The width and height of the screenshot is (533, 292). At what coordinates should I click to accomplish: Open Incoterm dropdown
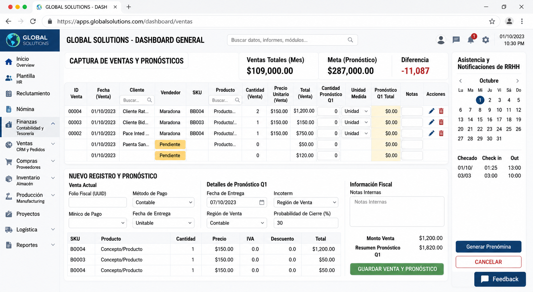pos(306,202)
